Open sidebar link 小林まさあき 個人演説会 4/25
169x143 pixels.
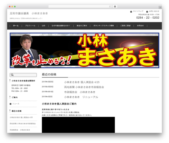(21, 117)
